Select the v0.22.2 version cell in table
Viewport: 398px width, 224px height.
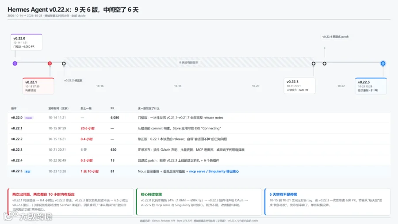pyautogui.click(x=17, y=139)
